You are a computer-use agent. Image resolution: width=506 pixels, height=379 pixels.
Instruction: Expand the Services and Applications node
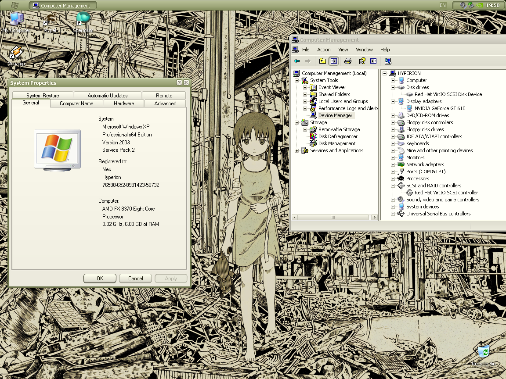tap(296, 150)
